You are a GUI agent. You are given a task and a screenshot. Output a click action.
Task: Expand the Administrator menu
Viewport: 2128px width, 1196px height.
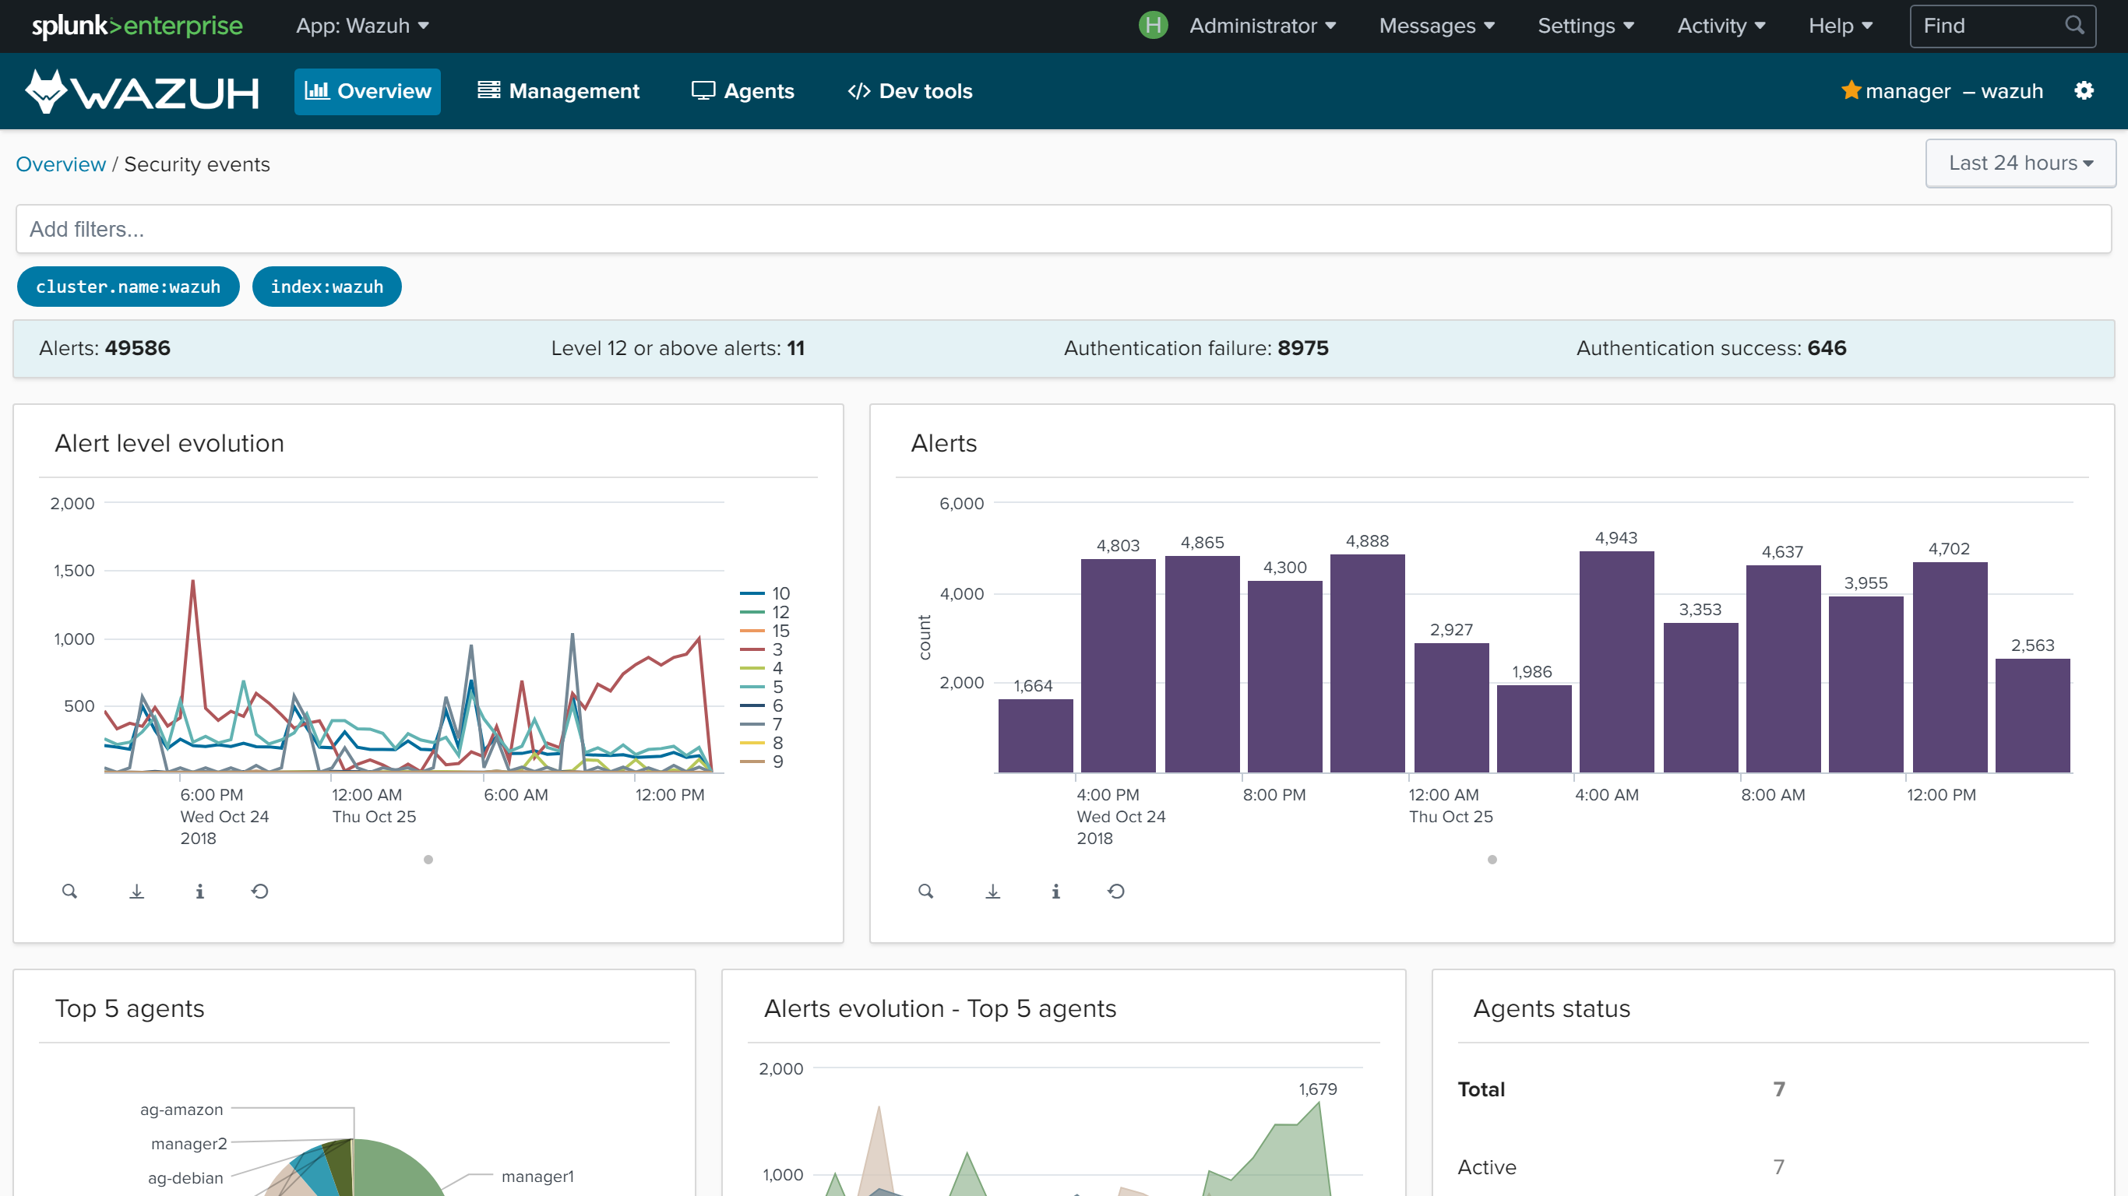[x=1263, y=26]
